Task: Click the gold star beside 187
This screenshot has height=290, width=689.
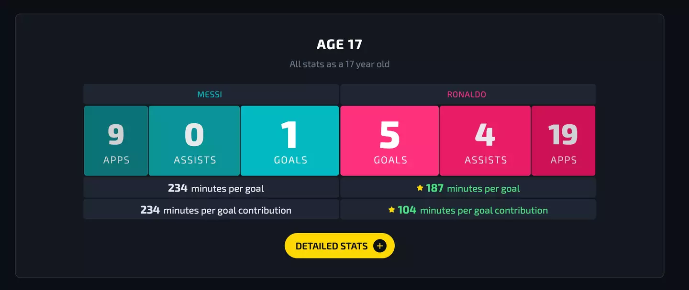Action: 420,188
